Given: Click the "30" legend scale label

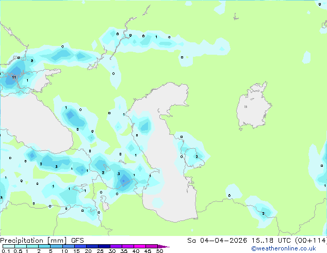Looking at the screenshot, I should pyautogui.click(x=112, y=251).
